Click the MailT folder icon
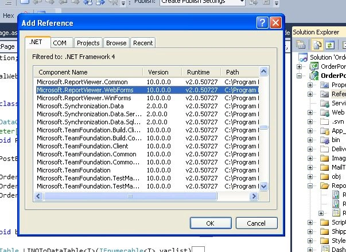This screenshot has height=252, width=346. click(325, 167)
